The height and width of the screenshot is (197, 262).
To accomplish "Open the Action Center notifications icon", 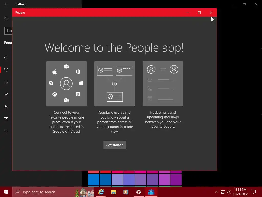I will coord(254,192).
